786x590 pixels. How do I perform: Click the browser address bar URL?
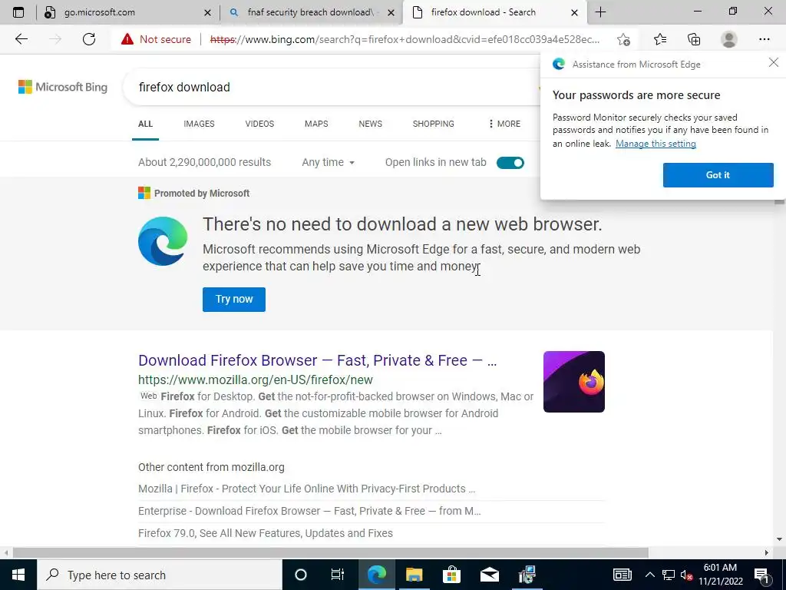coord(405,39)
